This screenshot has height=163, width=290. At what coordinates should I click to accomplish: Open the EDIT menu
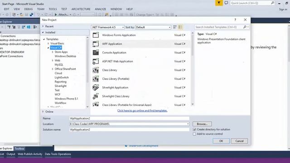6,9
